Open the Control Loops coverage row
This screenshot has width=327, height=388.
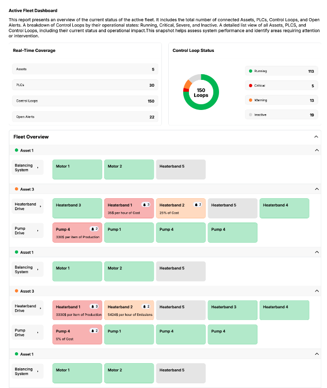click(x=85, y=101)
